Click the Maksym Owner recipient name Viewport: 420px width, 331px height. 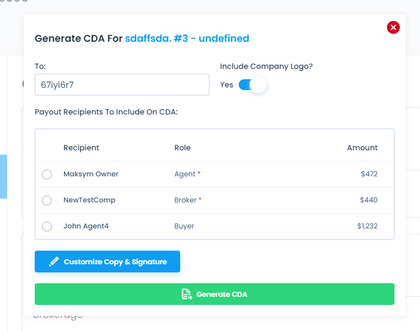(x=91, y=174)
